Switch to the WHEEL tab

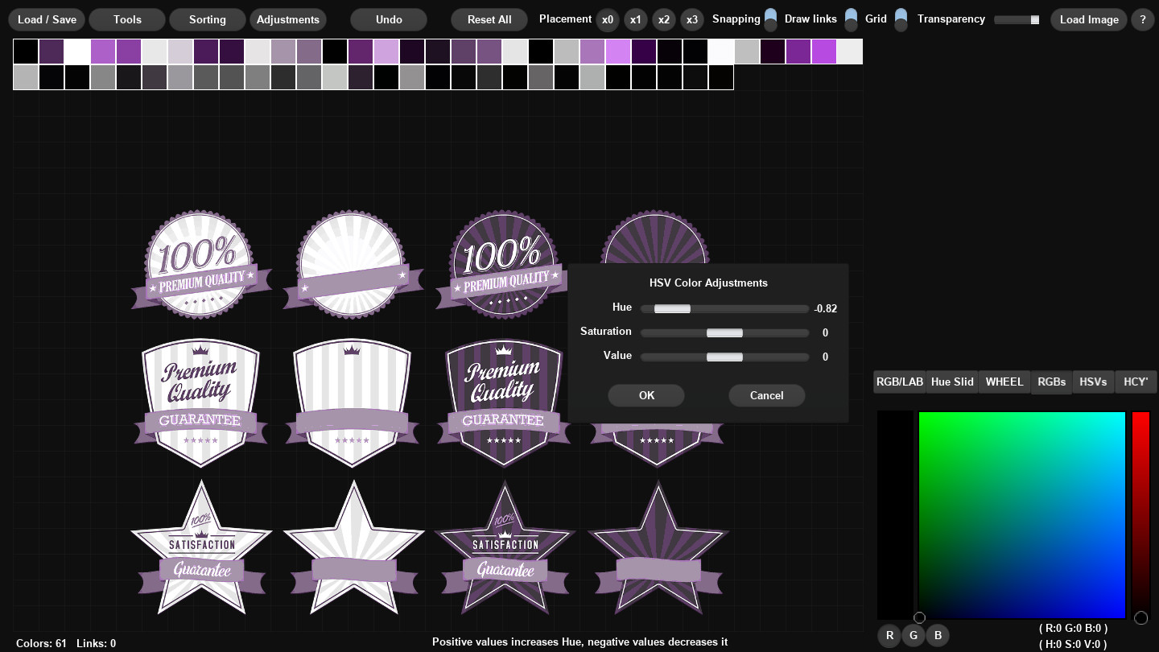tap(1004, 382)
